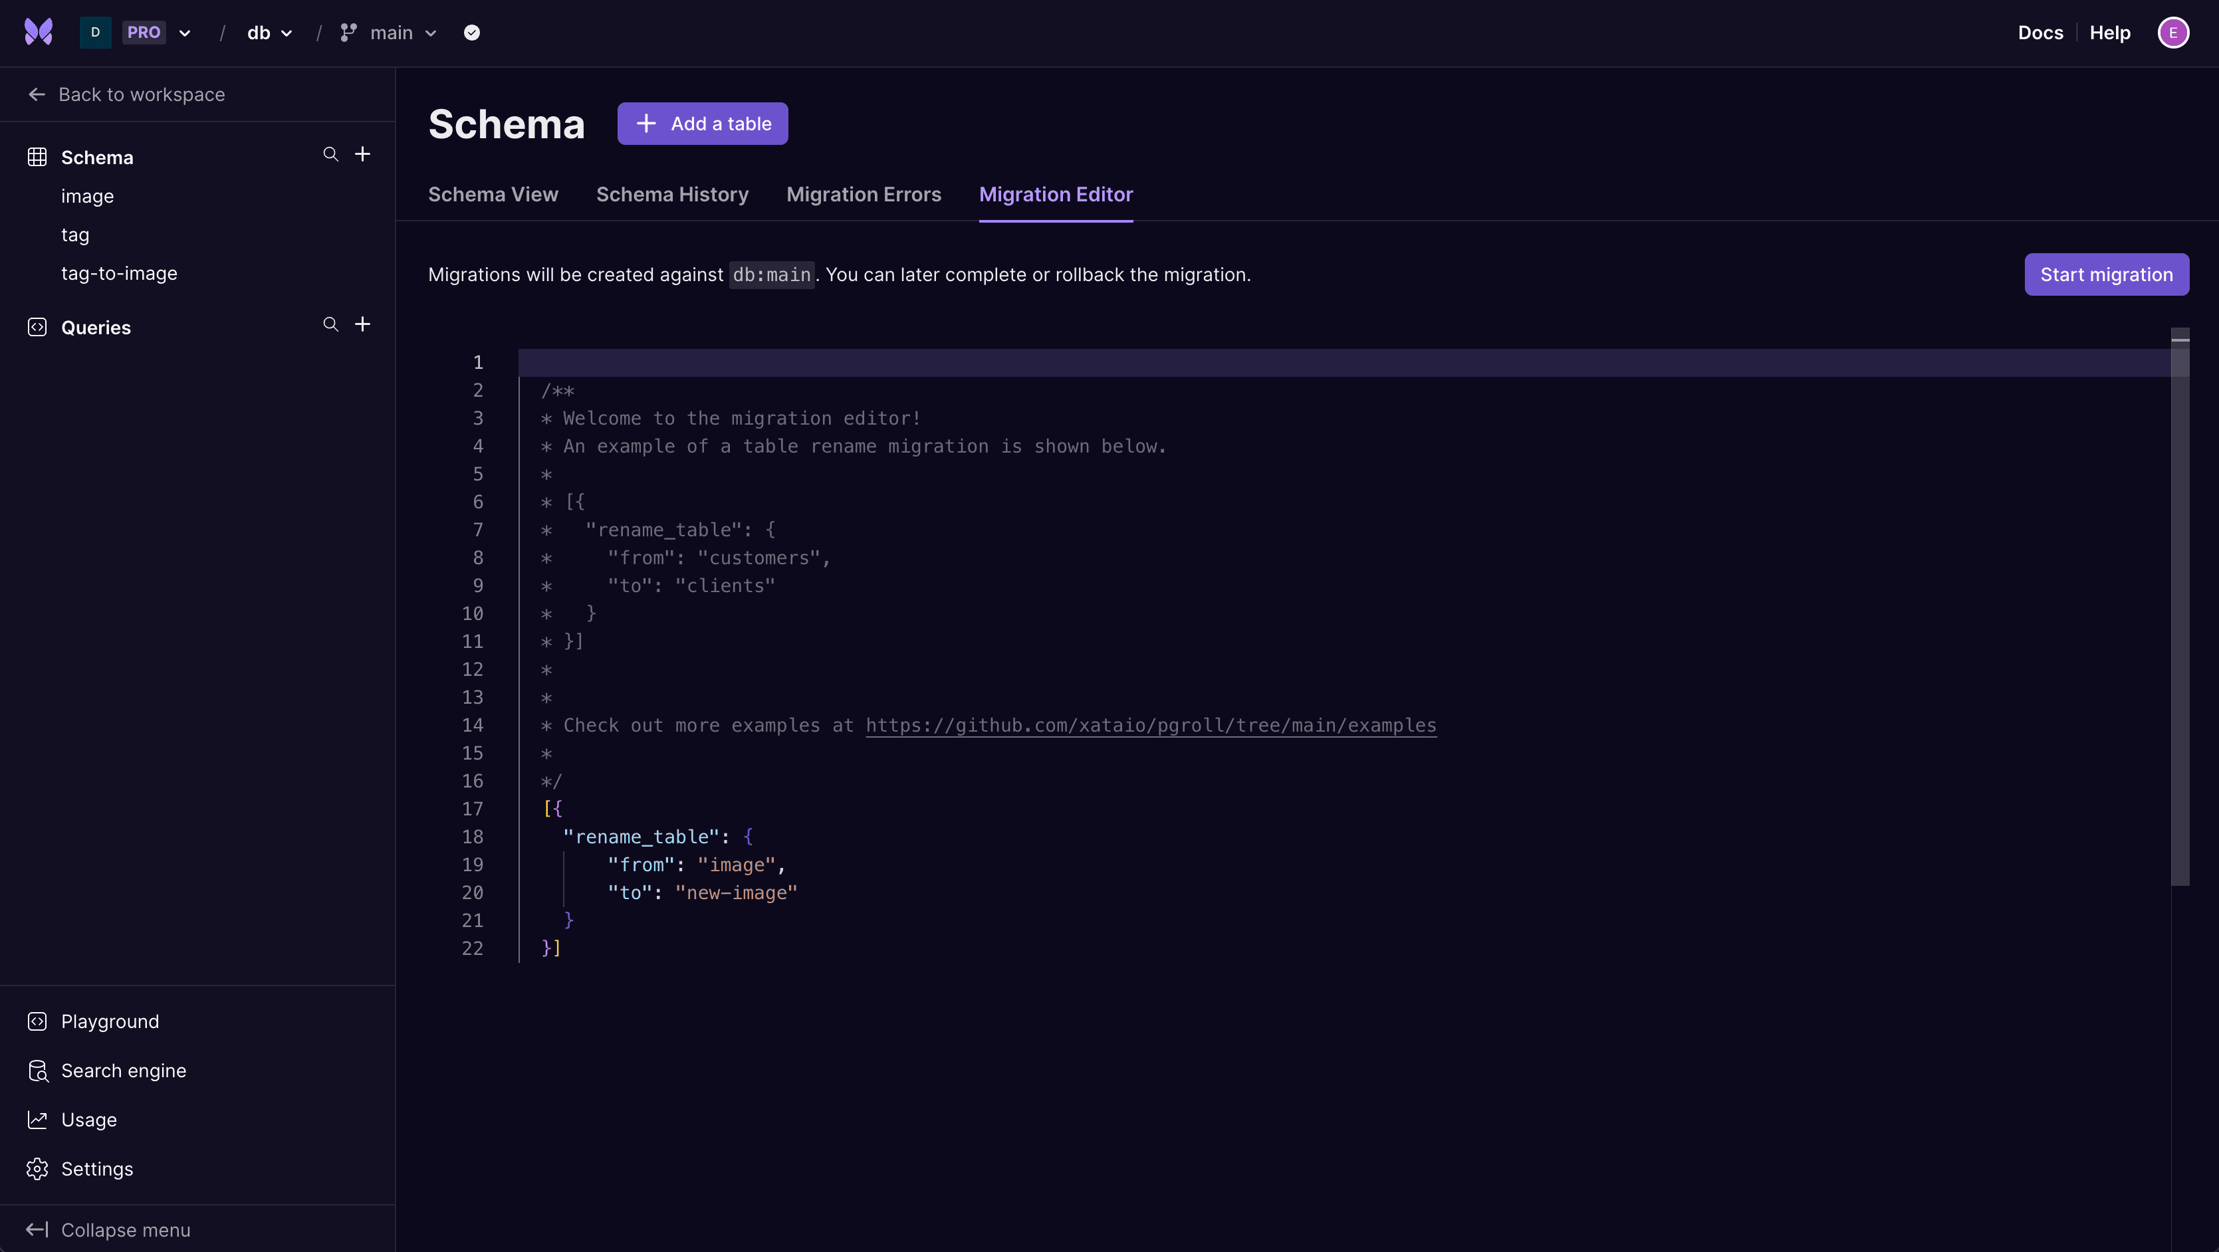Click the Search engine database icon
The width and height of the screenshot is (2219, 1252).
(37, 1071)
